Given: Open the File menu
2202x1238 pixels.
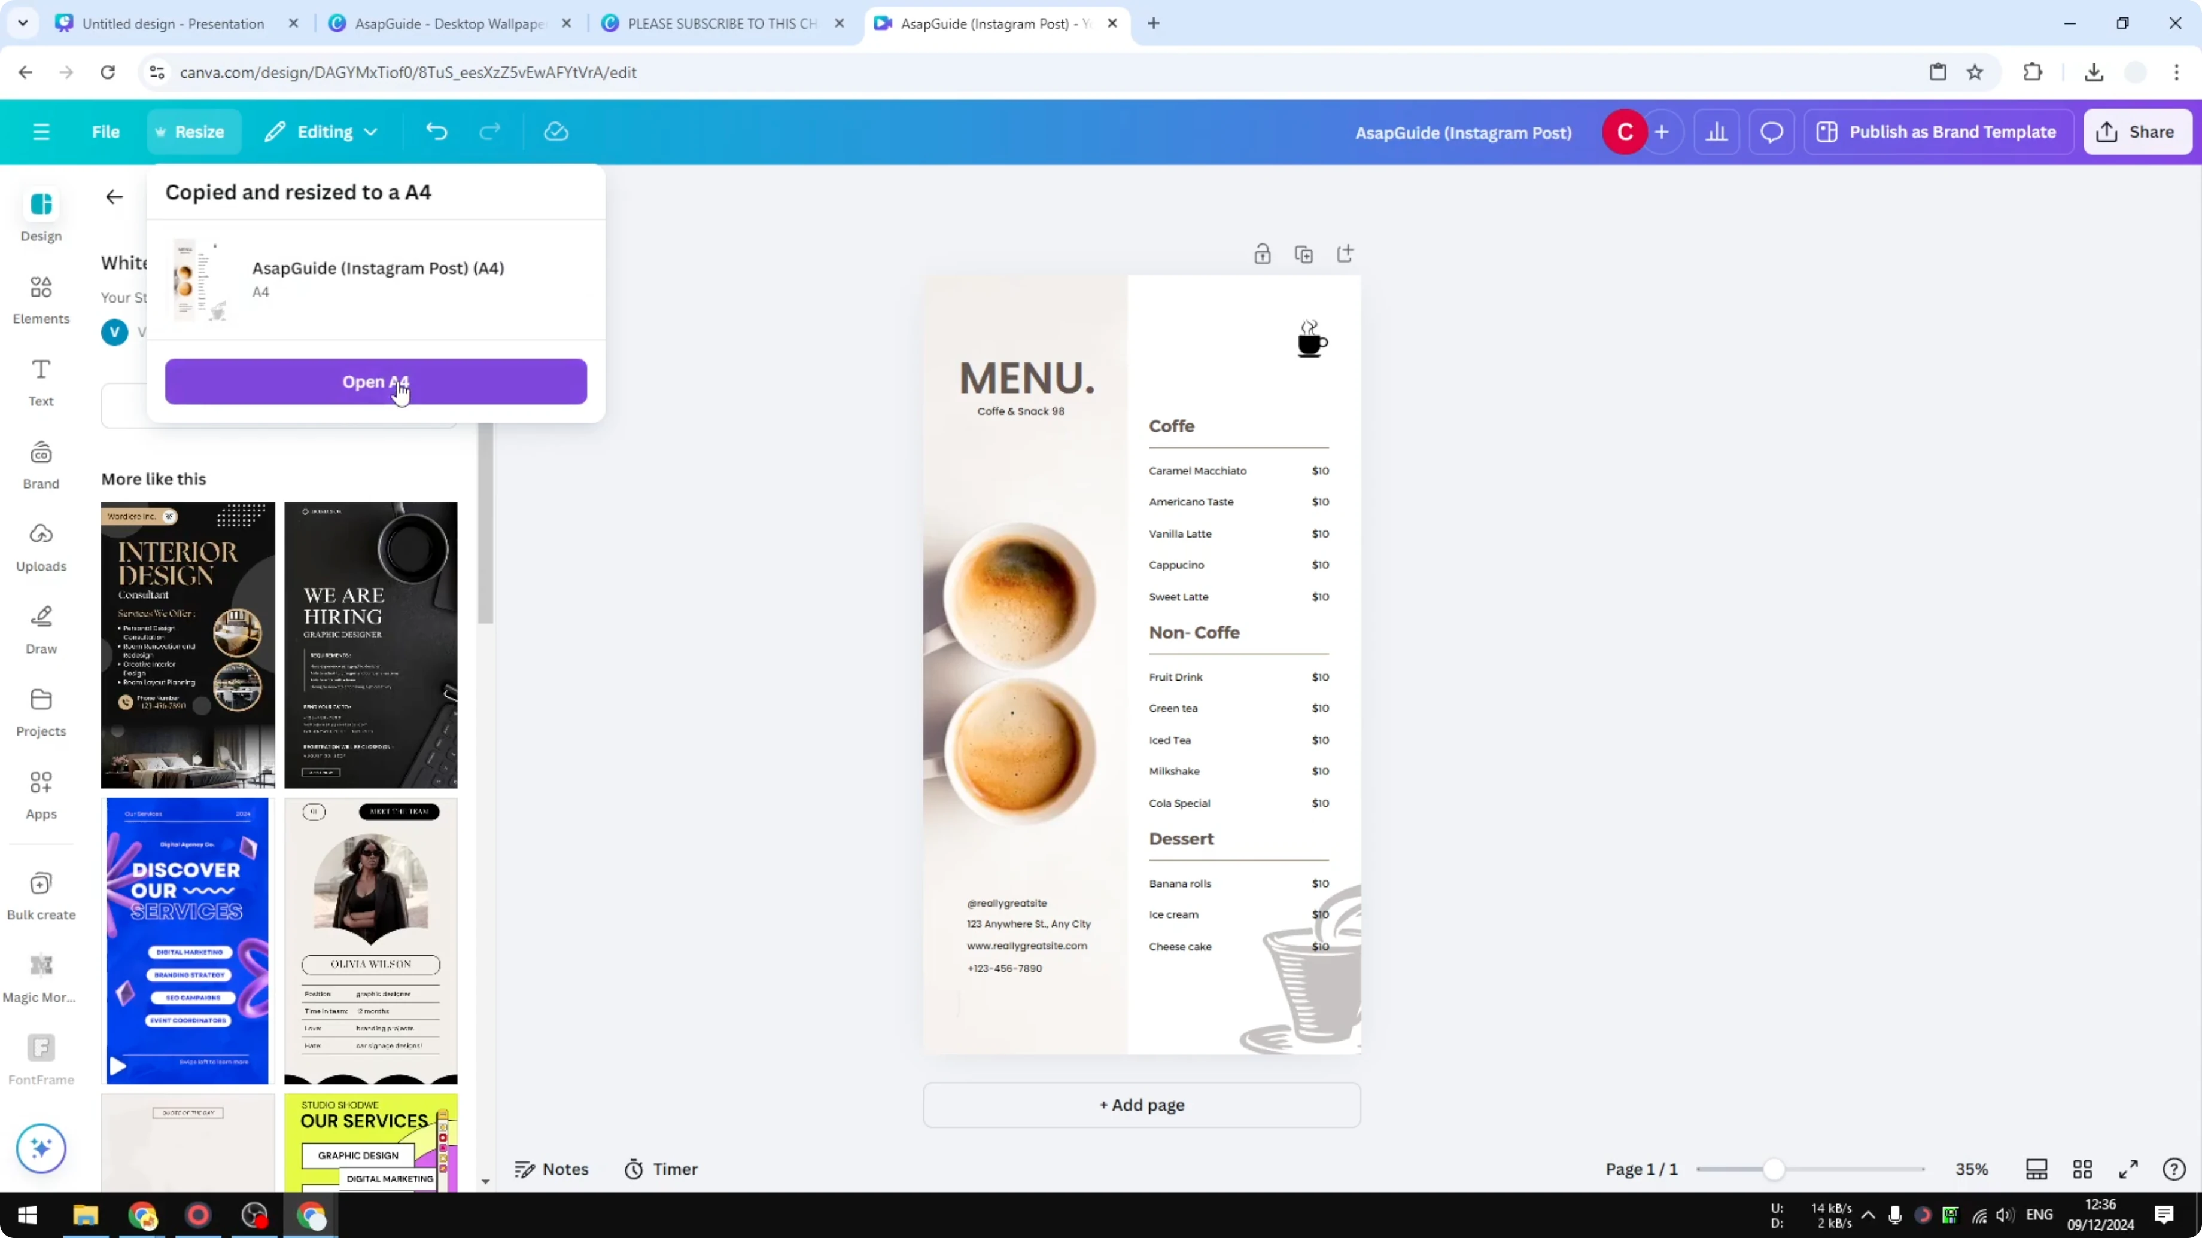Looking at the screenshot, I should pyautogui.click(x=106, y=132).
